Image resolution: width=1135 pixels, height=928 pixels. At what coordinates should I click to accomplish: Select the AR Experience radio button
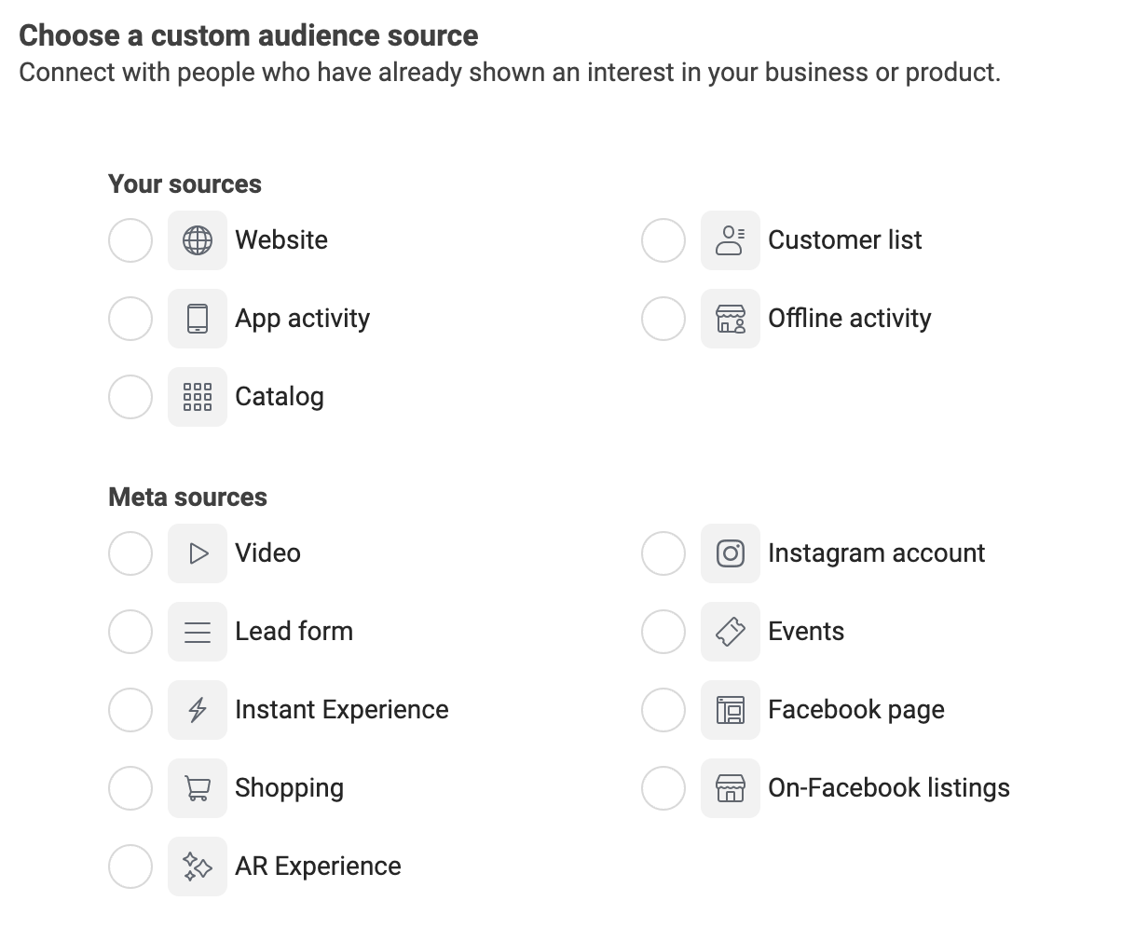(130, 867)
